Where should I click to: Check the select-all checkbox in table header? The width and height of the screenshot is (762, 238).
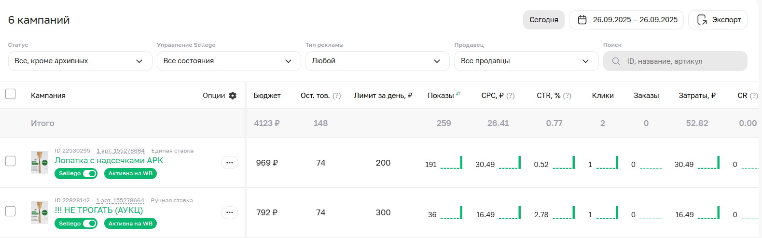tap(11, 94)
